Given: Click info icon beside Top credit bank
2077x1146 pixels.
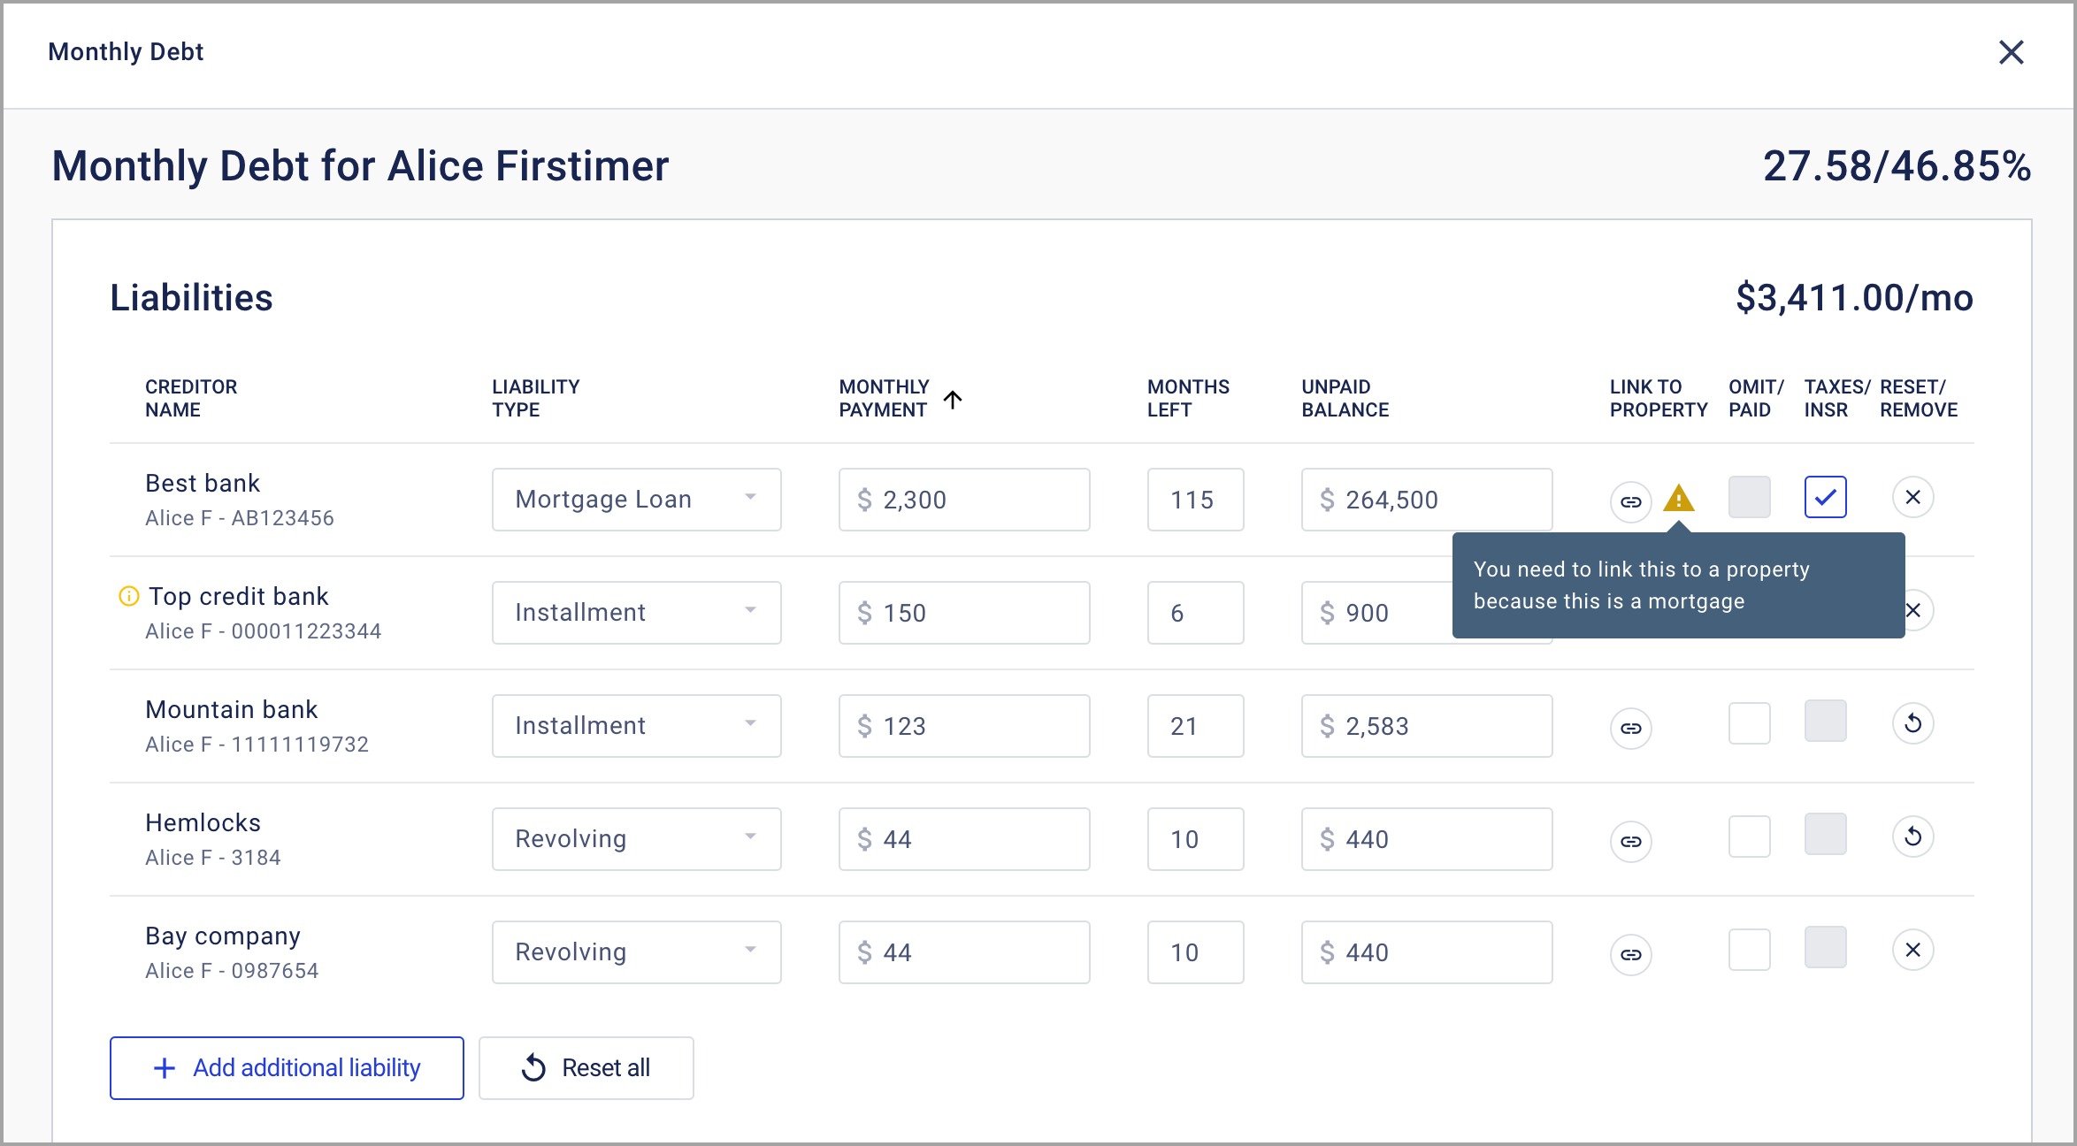Looking at the screenshot, I should point(128,597).
